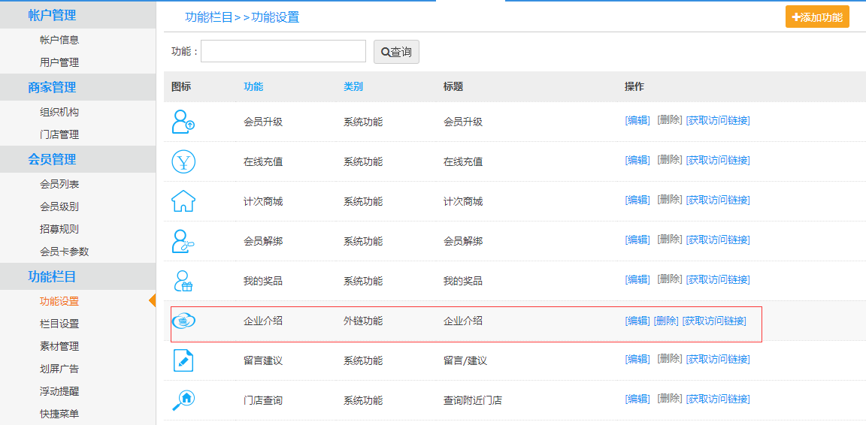The width and height of the screenshot is (866, 425).
Task: Delete the 在线充值 function
Action: pos(669,160)
